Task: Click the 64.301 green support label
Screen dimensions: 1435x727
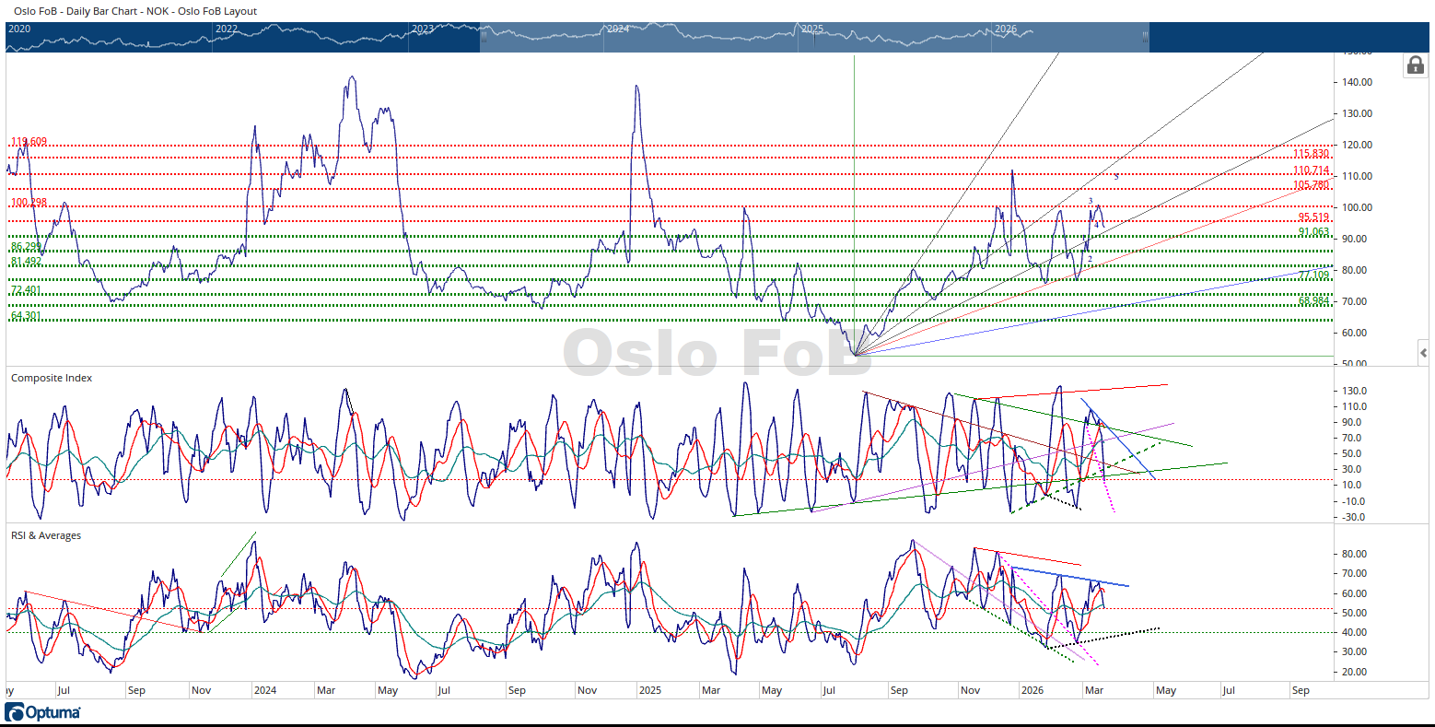Action: click(26, 316)
